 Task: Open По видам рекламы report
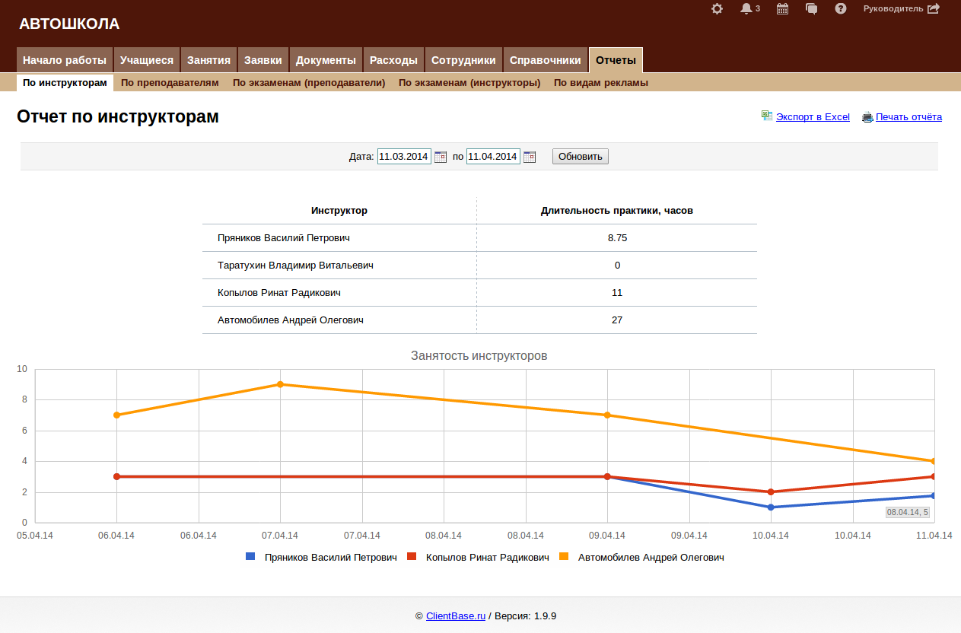coord(600,83)
